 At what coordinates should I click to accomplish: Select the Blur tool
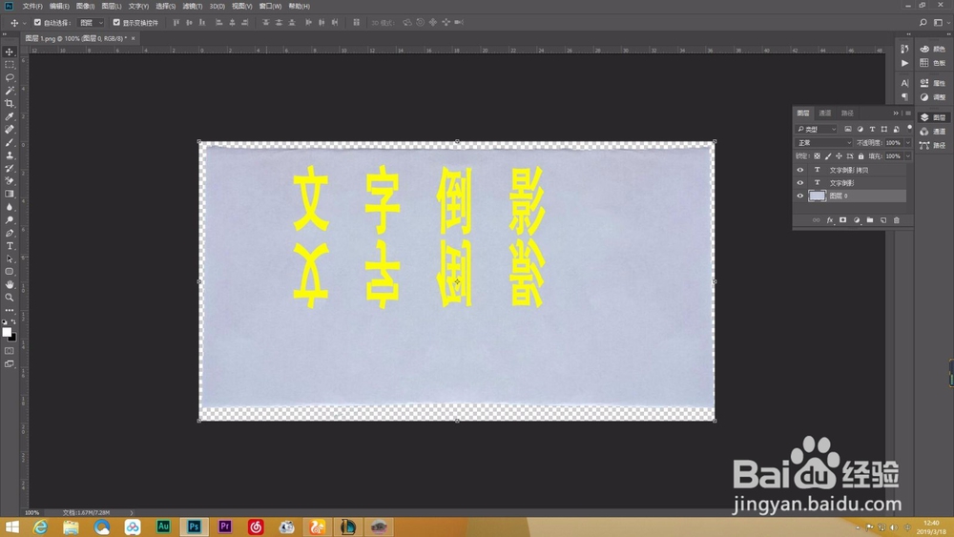click(x=10, y=207)
